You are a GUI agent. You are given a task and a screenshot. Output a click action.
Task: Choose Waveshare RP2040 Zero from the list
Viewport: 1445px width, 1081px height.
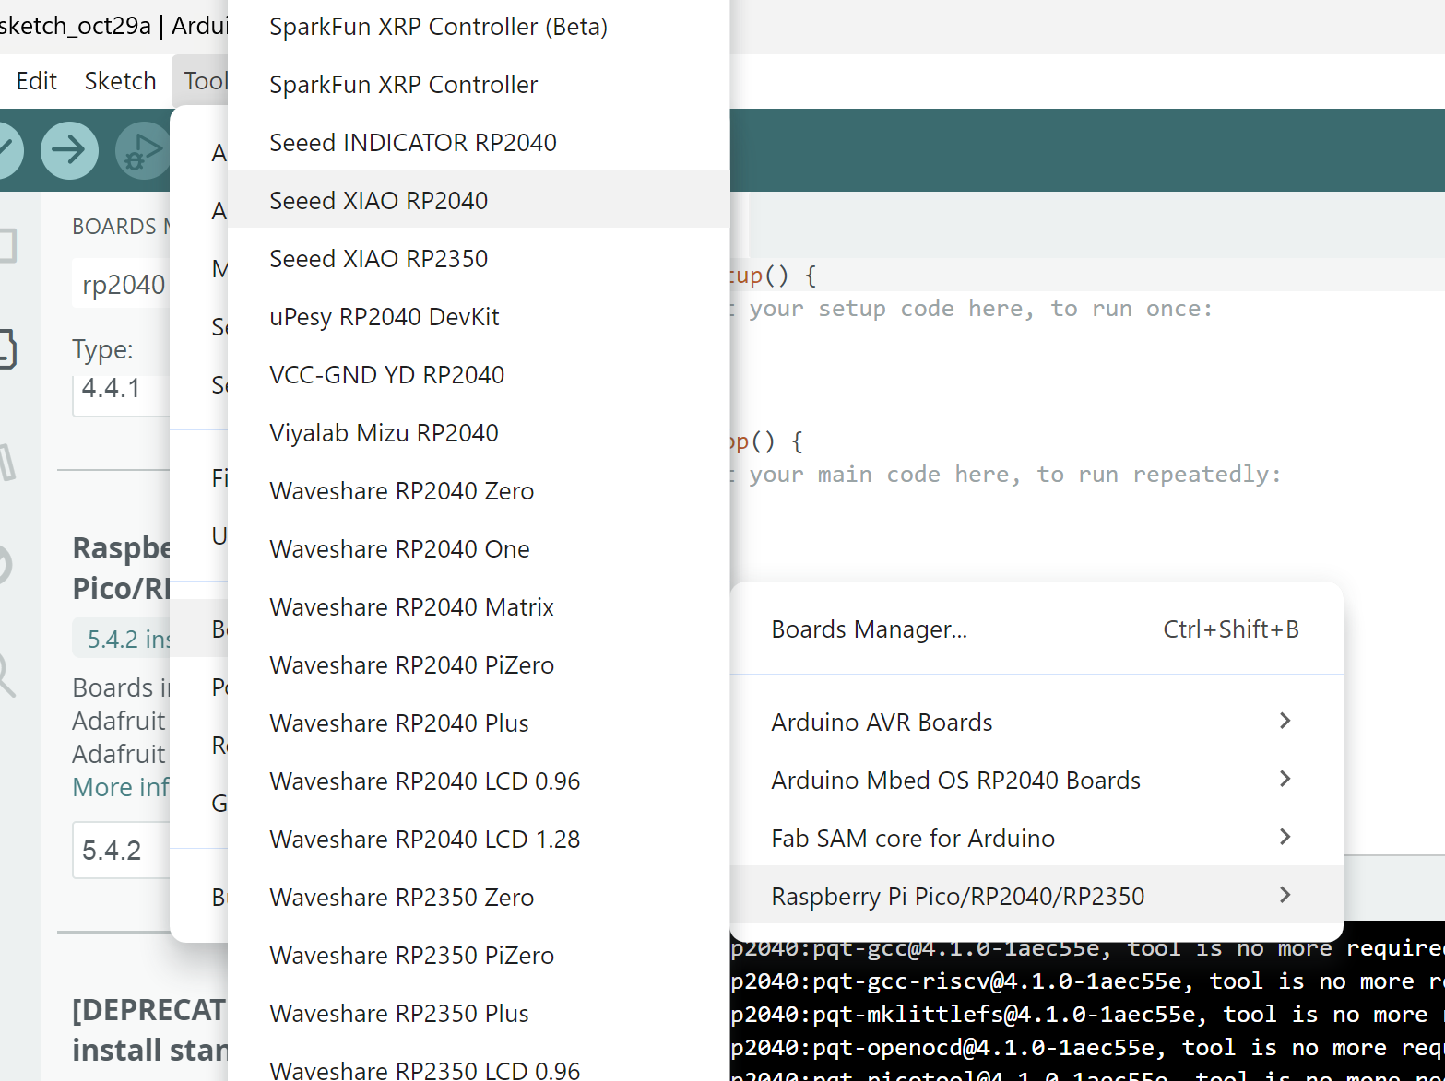[401, 491]
